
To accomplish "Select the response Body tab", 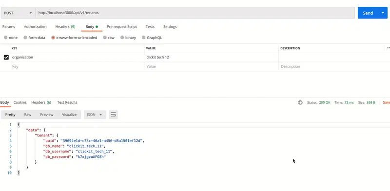I will pos(4,102).
